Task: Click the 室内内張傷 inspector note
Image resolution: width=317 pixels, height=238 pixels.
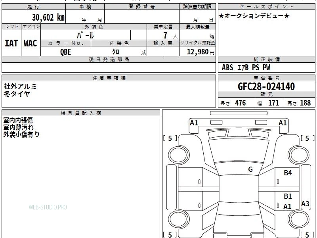Action: 18,121
